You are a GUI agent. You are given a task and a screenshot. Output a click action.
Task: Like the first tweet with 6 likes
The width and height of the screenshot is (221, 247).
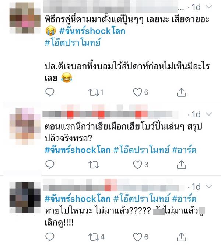[x=137, y=92]
